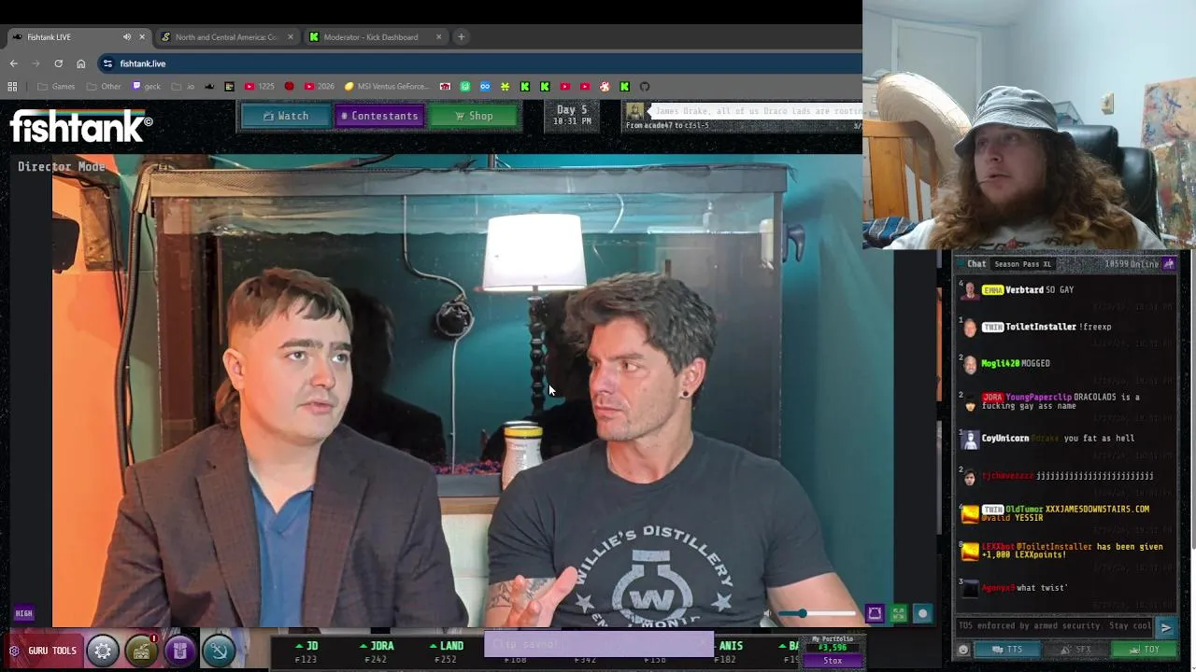Screen dimensions: 1196x672
Task: Click the Day 5 clock display
Action: [572, 115]
